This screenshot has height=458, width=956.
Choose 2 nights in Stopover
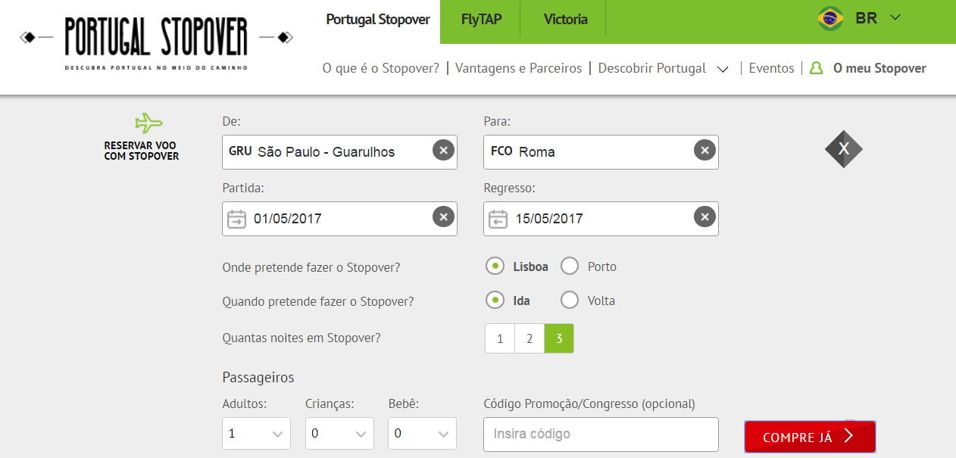(x=530, y=338)
